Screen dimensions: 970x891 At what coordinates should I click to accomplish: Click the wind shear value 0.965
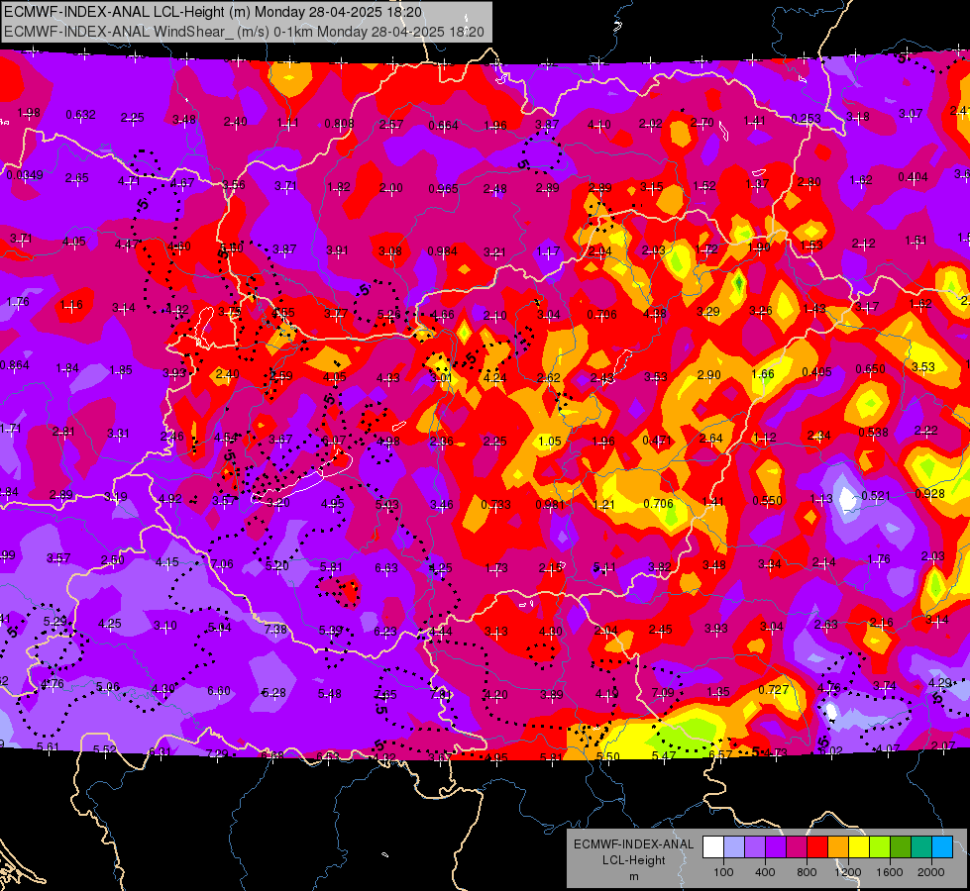[443, 188]
